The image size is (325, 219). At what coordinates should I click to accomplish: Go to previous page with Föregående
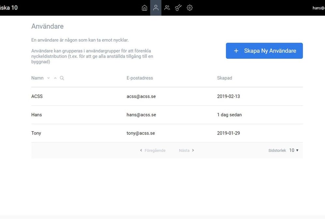click(153, 151)
